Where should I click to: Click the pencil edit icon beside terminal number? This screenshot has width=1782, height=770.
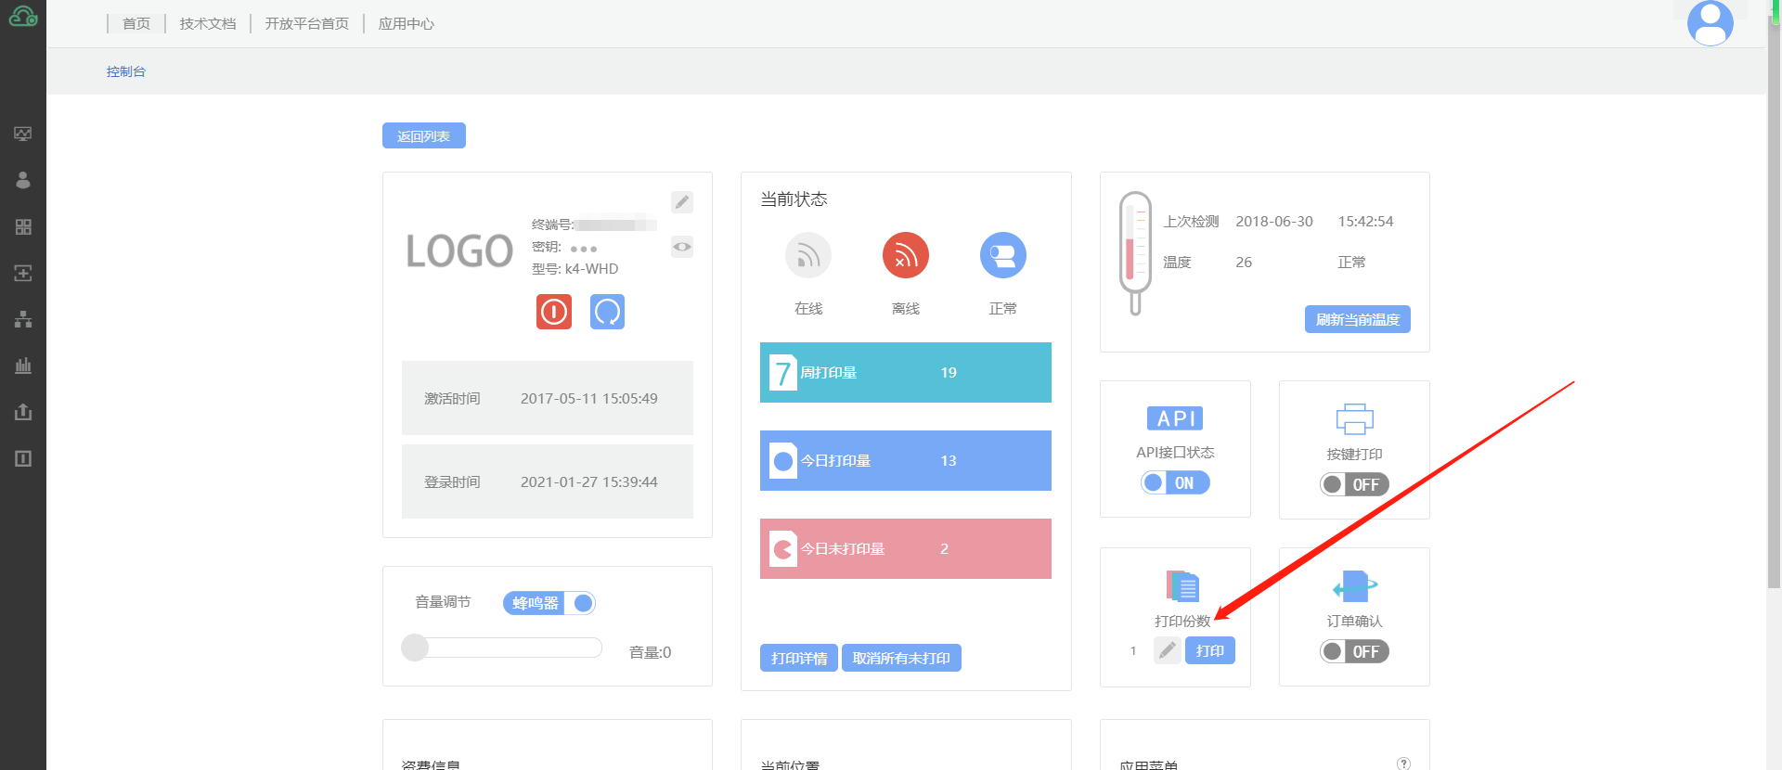(681, 202)
